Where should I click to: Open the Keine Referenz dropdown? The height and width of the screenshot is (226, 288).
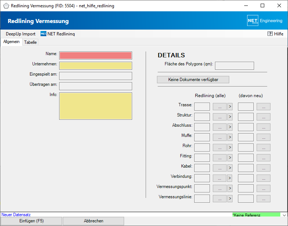click(284, 215)
